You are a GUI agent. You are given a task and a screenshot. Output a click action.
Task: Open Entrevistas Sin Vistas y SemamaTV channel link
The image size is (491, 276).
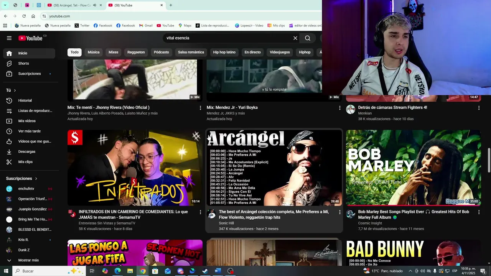107,223
